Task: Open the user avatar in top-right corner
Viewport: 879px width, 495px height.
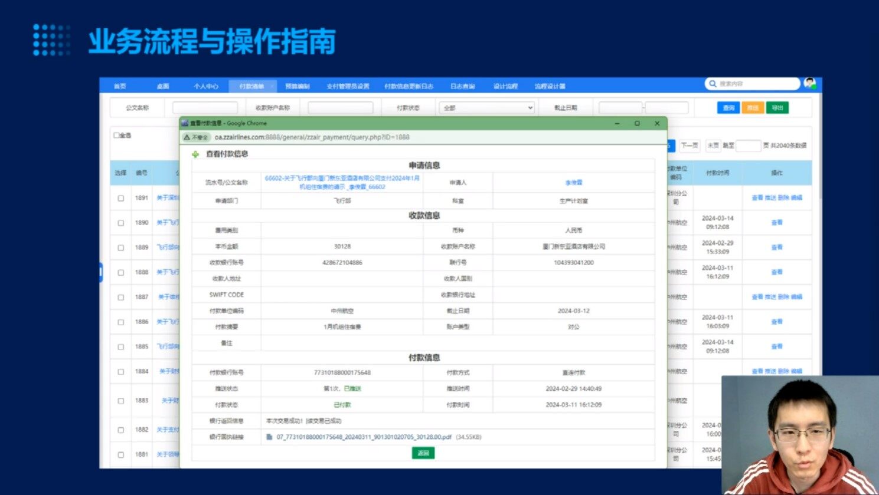Action: click(x=809, y=83)
